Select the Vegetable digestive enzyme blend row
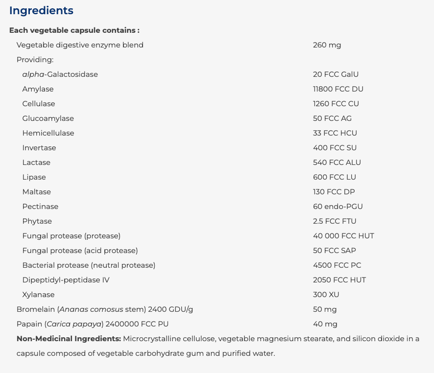Image resolution: width=434 pixels, height=373 pixels. tap(80, 45)
